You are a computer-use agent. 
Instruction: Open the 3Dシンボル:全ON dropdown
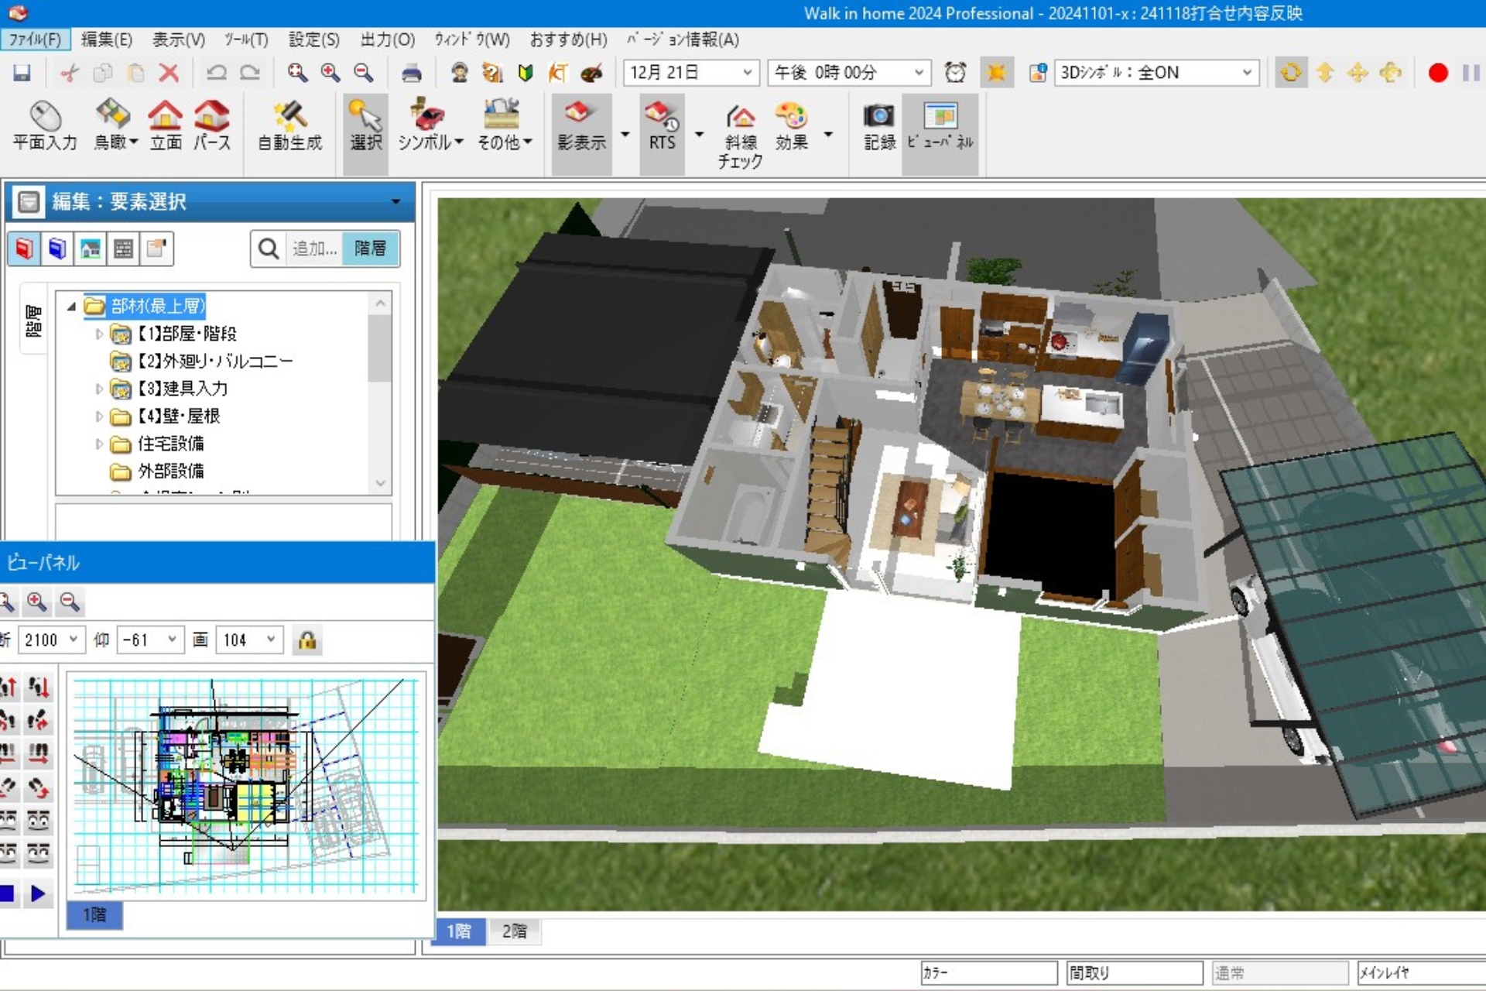[x=1246, y=73]
